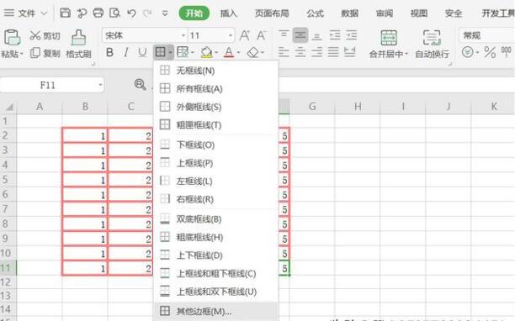Align text to top
The width and height of the screenshot is (515, 321).
click(284, 34)
